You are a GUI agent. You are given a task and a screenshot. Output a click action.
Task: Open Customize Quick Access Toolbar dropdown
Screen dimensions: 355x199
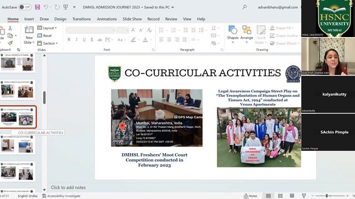click(x=74, y=7)
